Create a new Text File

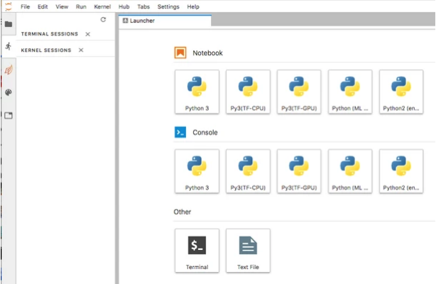click(248, 251)
